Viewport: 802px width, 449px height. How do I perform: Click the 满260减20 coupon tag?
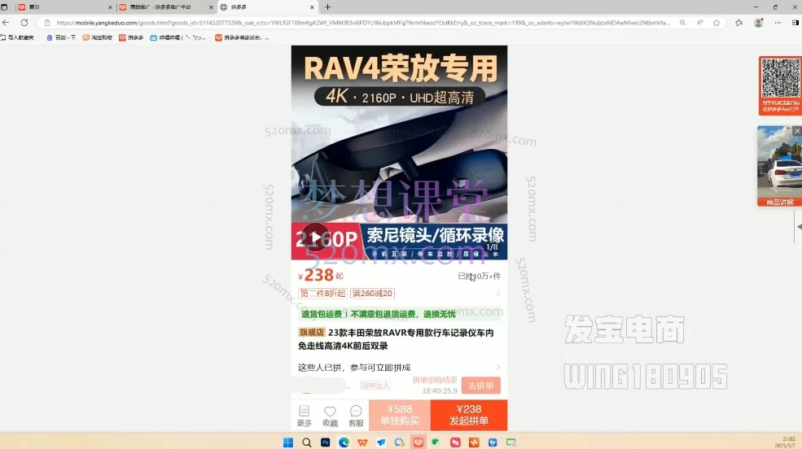pos(372,293)
